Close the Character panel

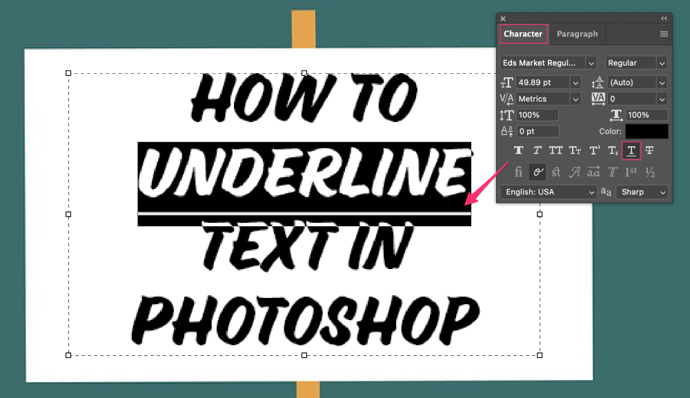click(x=503, y=19)
